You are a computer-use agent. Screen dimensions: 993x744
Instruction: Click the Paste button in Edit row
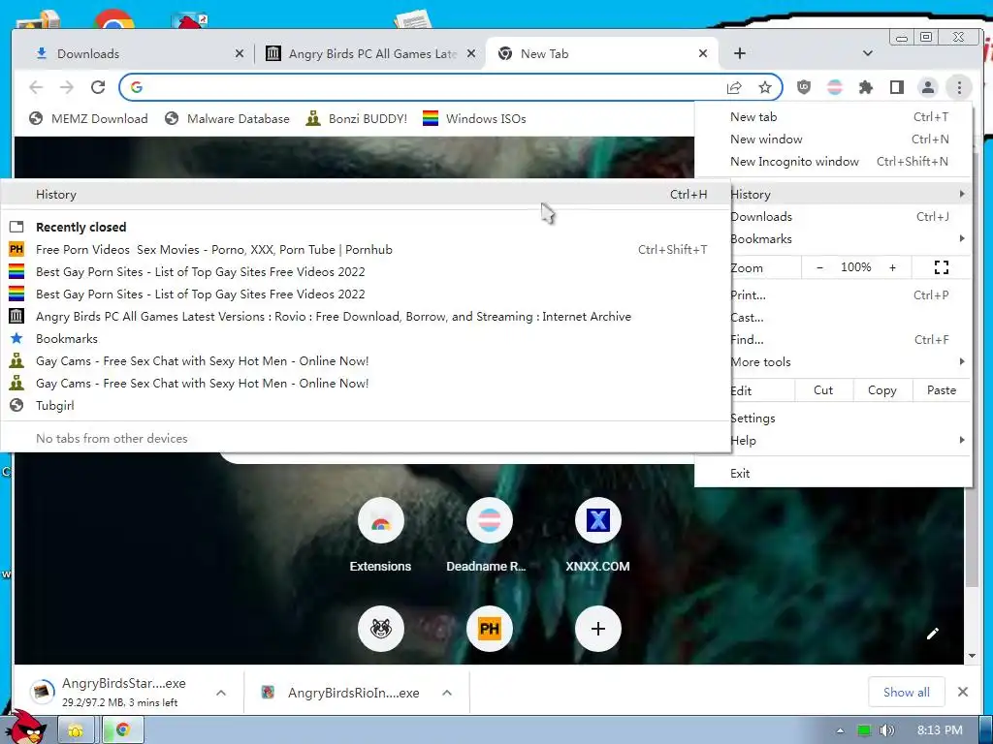[x=941, y=390]
